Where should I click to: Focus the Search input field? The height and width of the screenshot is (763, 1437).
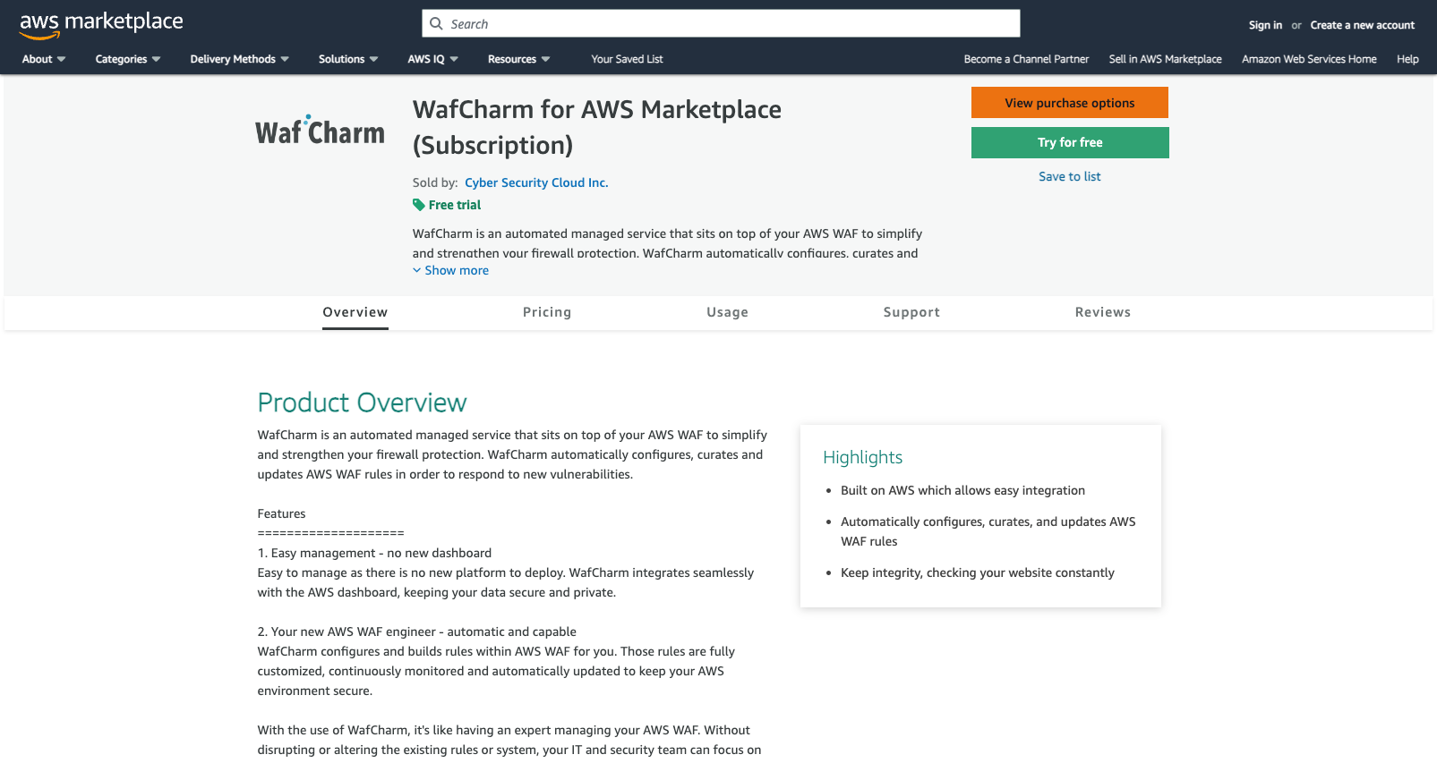[721, 24]
